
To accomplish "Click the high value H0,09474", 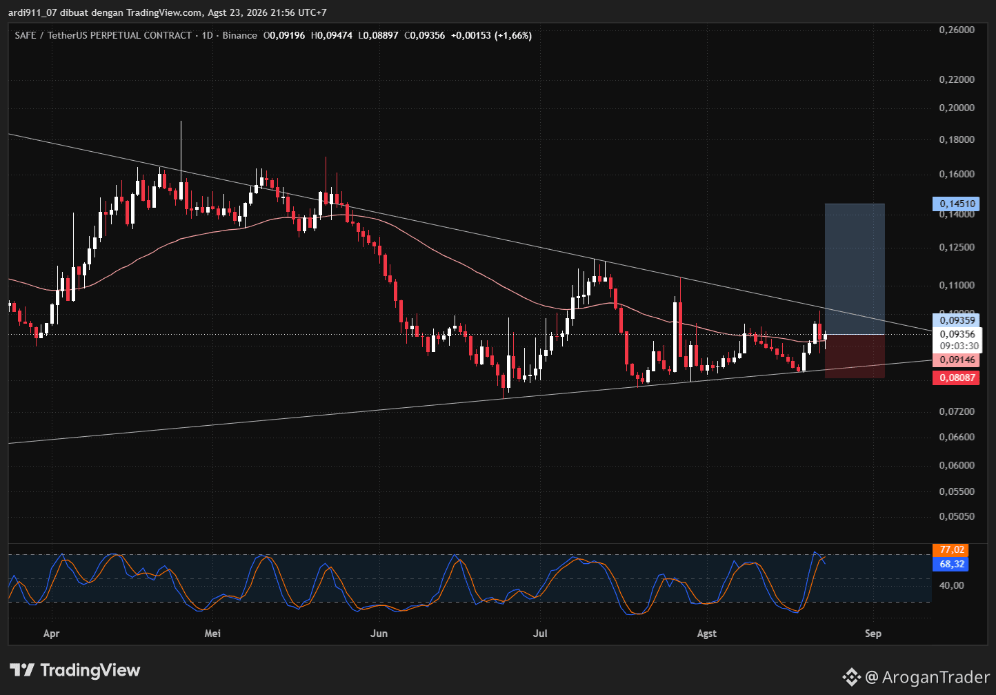I will pos(332,35).
